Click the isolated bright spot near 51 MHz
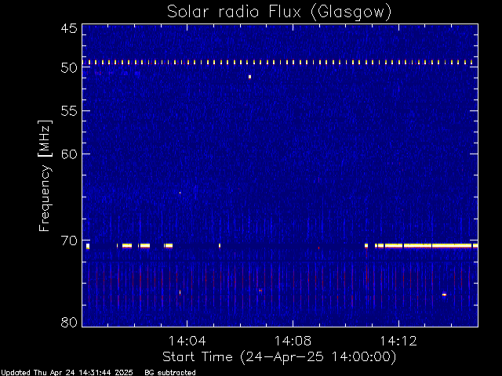Image resolution: width=502 pixels, height=376 pixels. pos(249,77)
